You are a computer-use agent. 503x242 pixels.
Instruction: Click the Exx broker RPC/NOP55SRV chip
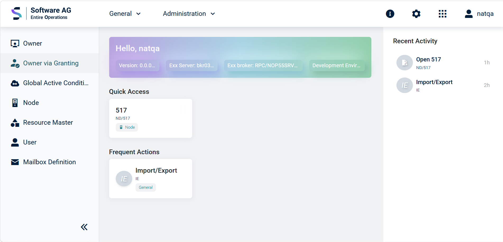click(x=263, y=65)
